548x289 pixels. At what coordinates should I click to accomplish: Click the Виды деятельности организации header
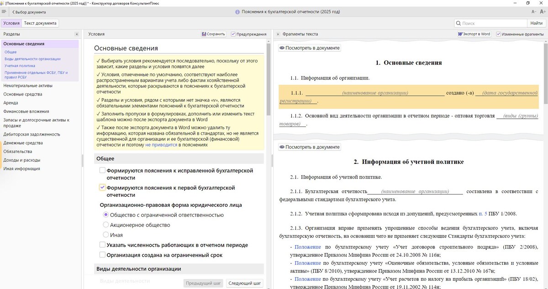pyautogui.click(x=179, y=269)
